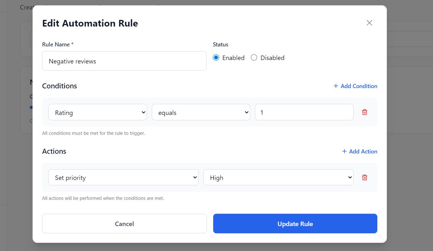
Task: Delete the Set priority action trash icon
Action: (x=365, y=177)
